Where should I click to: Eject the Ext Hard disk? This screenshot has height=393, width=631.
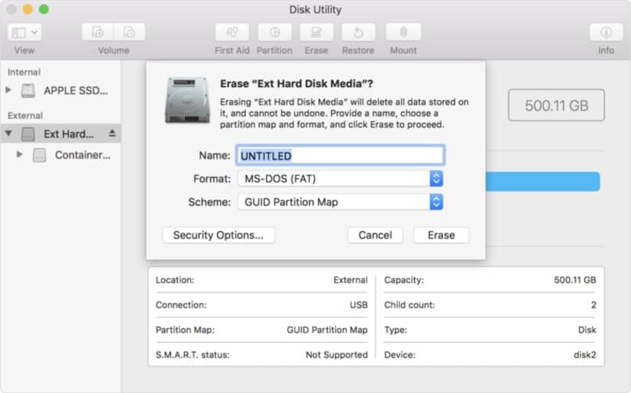point(112,134)
